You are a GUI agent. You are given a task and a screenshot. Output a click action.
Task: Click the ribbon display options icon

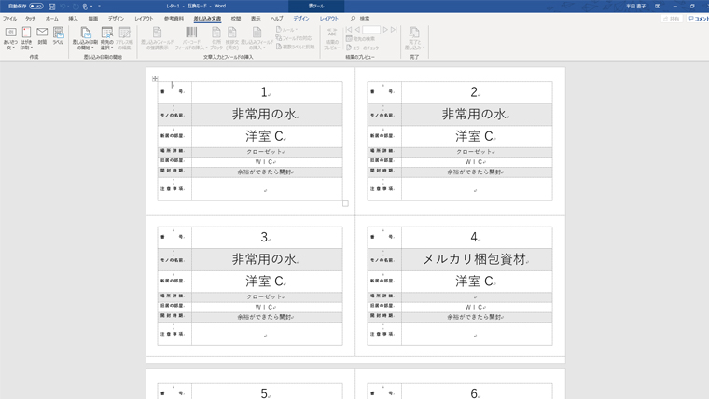[658, 6]
